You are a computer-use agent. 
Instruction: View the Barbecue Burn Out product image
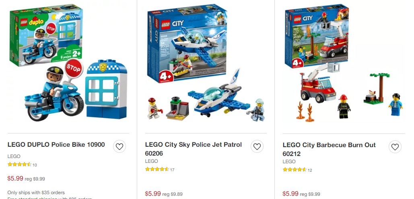pyautogui.click(x=344, y=63)
